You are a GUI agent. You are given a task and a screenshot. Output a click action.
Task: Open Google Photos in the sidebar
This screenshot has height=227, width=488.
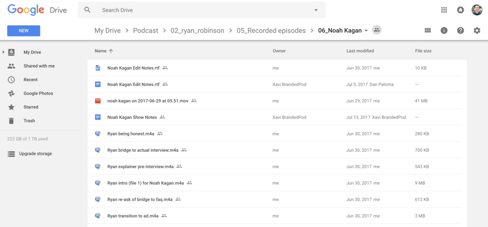[38, 93]
